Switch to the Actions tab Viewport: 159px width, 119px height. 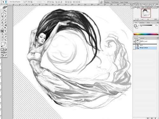(x=142, y=38)
